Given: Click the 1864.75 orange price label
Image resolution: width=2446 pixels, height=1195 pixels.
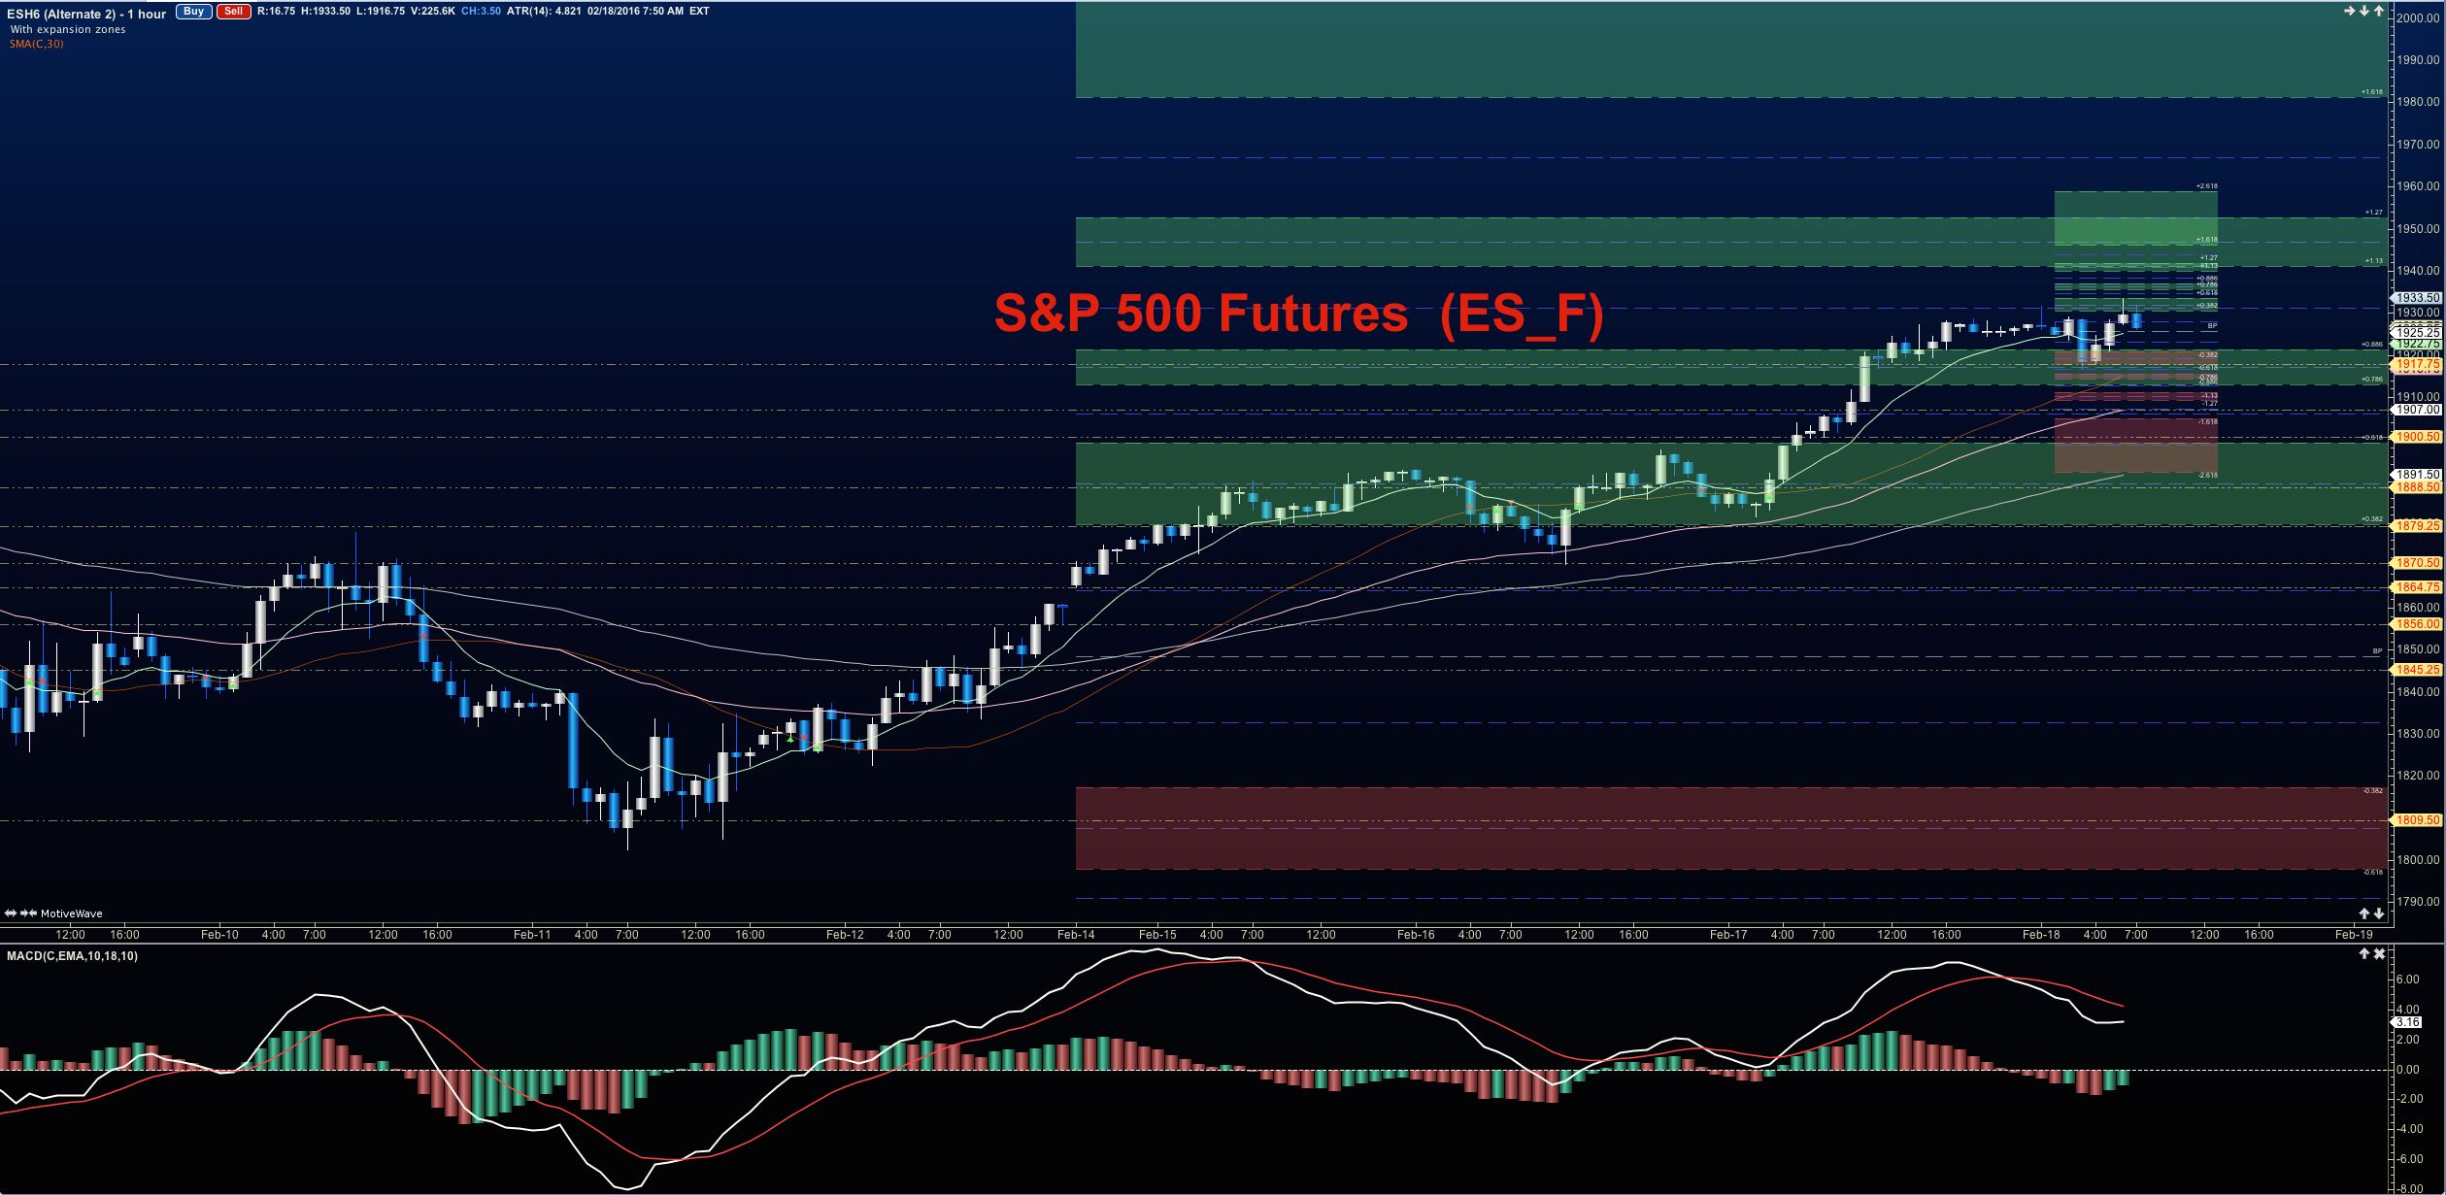Looking at the screenshot, I should [x=2417, y=587].
